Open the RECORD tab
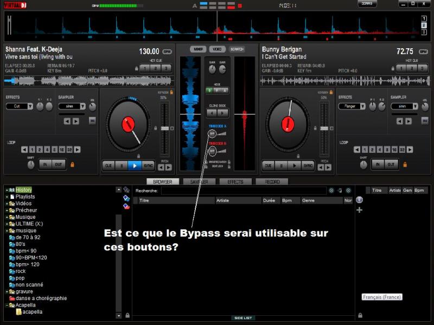This screenshot has width=434, height=325. (x=271, y=182)
